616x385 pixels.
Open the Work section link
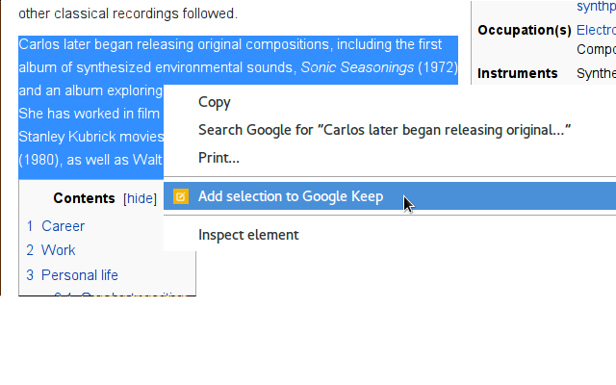tap(58, 250)
